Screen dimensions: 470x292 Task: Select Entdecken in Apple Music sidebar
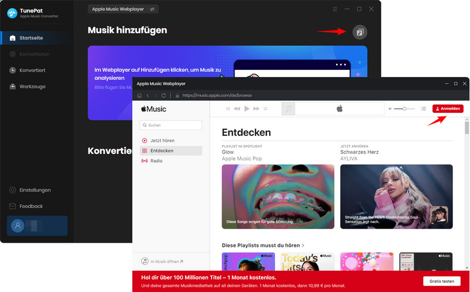pyautogui.click(x=171, y=150)
